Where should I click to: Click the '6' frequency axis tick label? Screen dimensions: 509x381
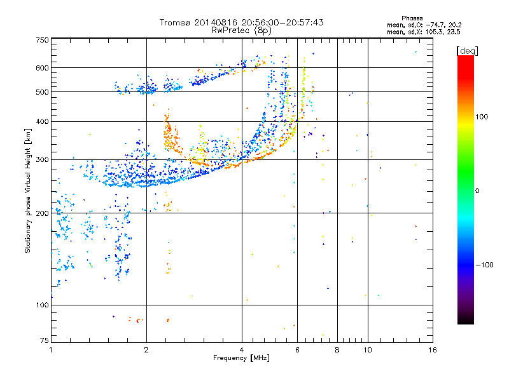(x=297, y=350)
